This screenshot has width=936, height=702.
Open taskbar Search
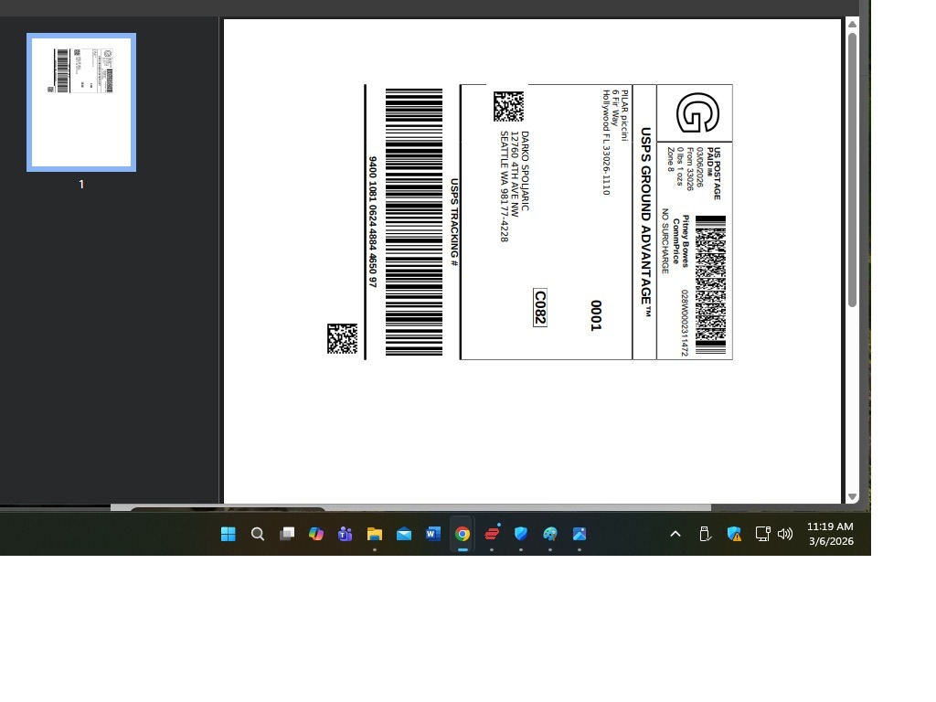tap(258, 534)
